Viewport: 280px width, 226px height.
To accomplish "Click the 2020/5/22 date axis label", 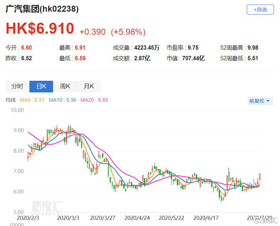I will (171, 218).
